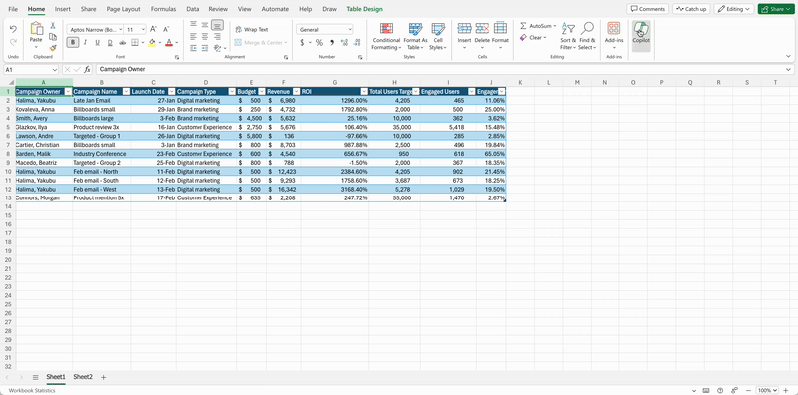Image resolution: width=798 pixels, height=395 pixels.
Task: Open the fill color dropdown arrow
Action: [x=159, y=42]
